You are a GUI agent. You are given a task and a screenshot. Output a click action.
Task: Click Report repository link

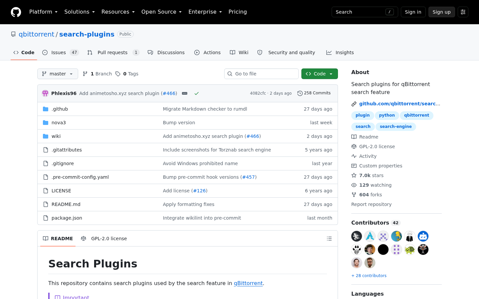(x=371, y=204)
